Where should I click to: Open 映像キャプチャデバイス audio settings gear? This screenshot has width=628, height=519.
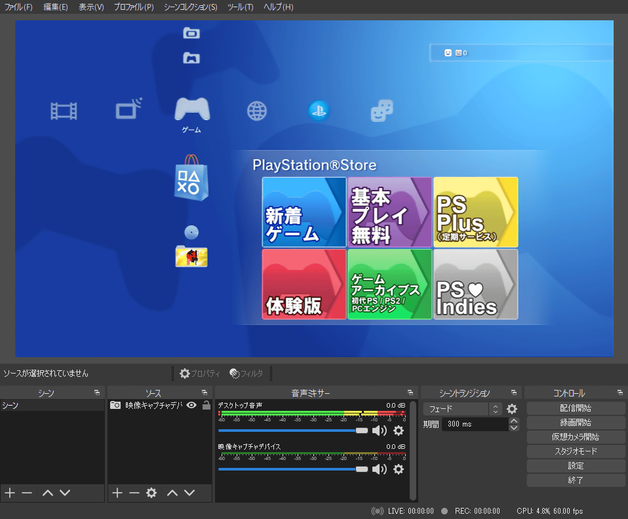point(399,469)
